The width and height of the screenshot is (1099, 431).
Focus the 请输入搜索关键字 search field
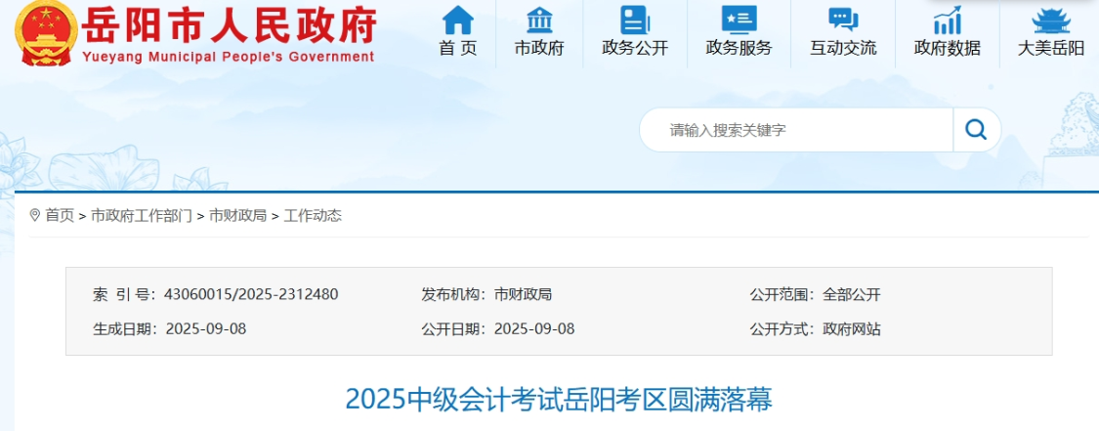(796, 130)
